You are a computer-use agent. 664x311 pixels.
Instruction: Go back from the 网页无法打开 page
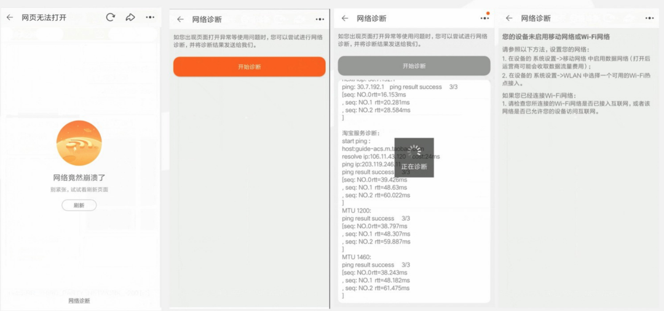10,17
